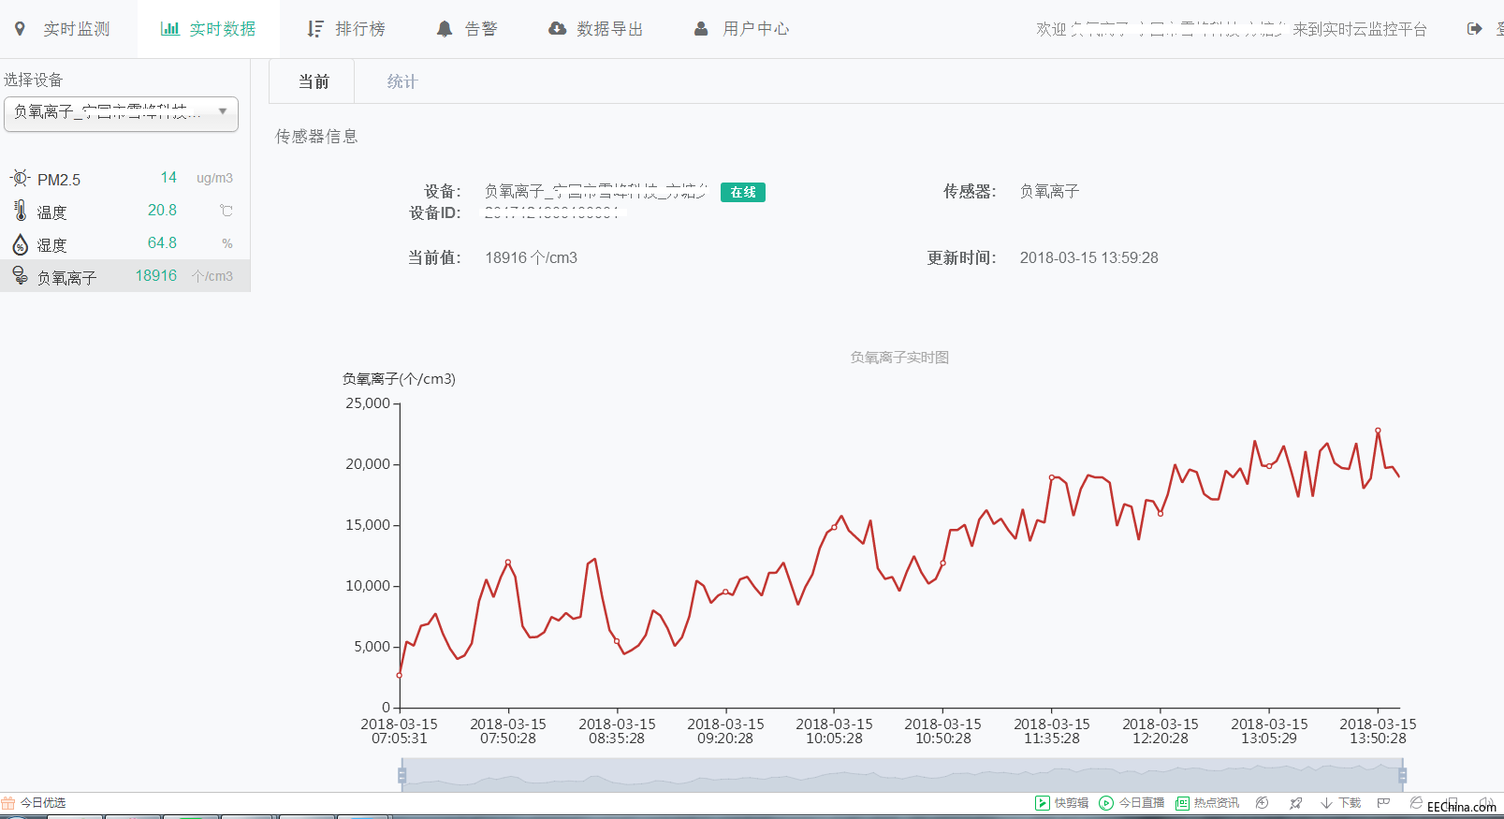Image resolution: width=1504 pixels, height=819 pixels.
Task: Open 热点资讯 in browser status bar
Action: (1216, 803)
